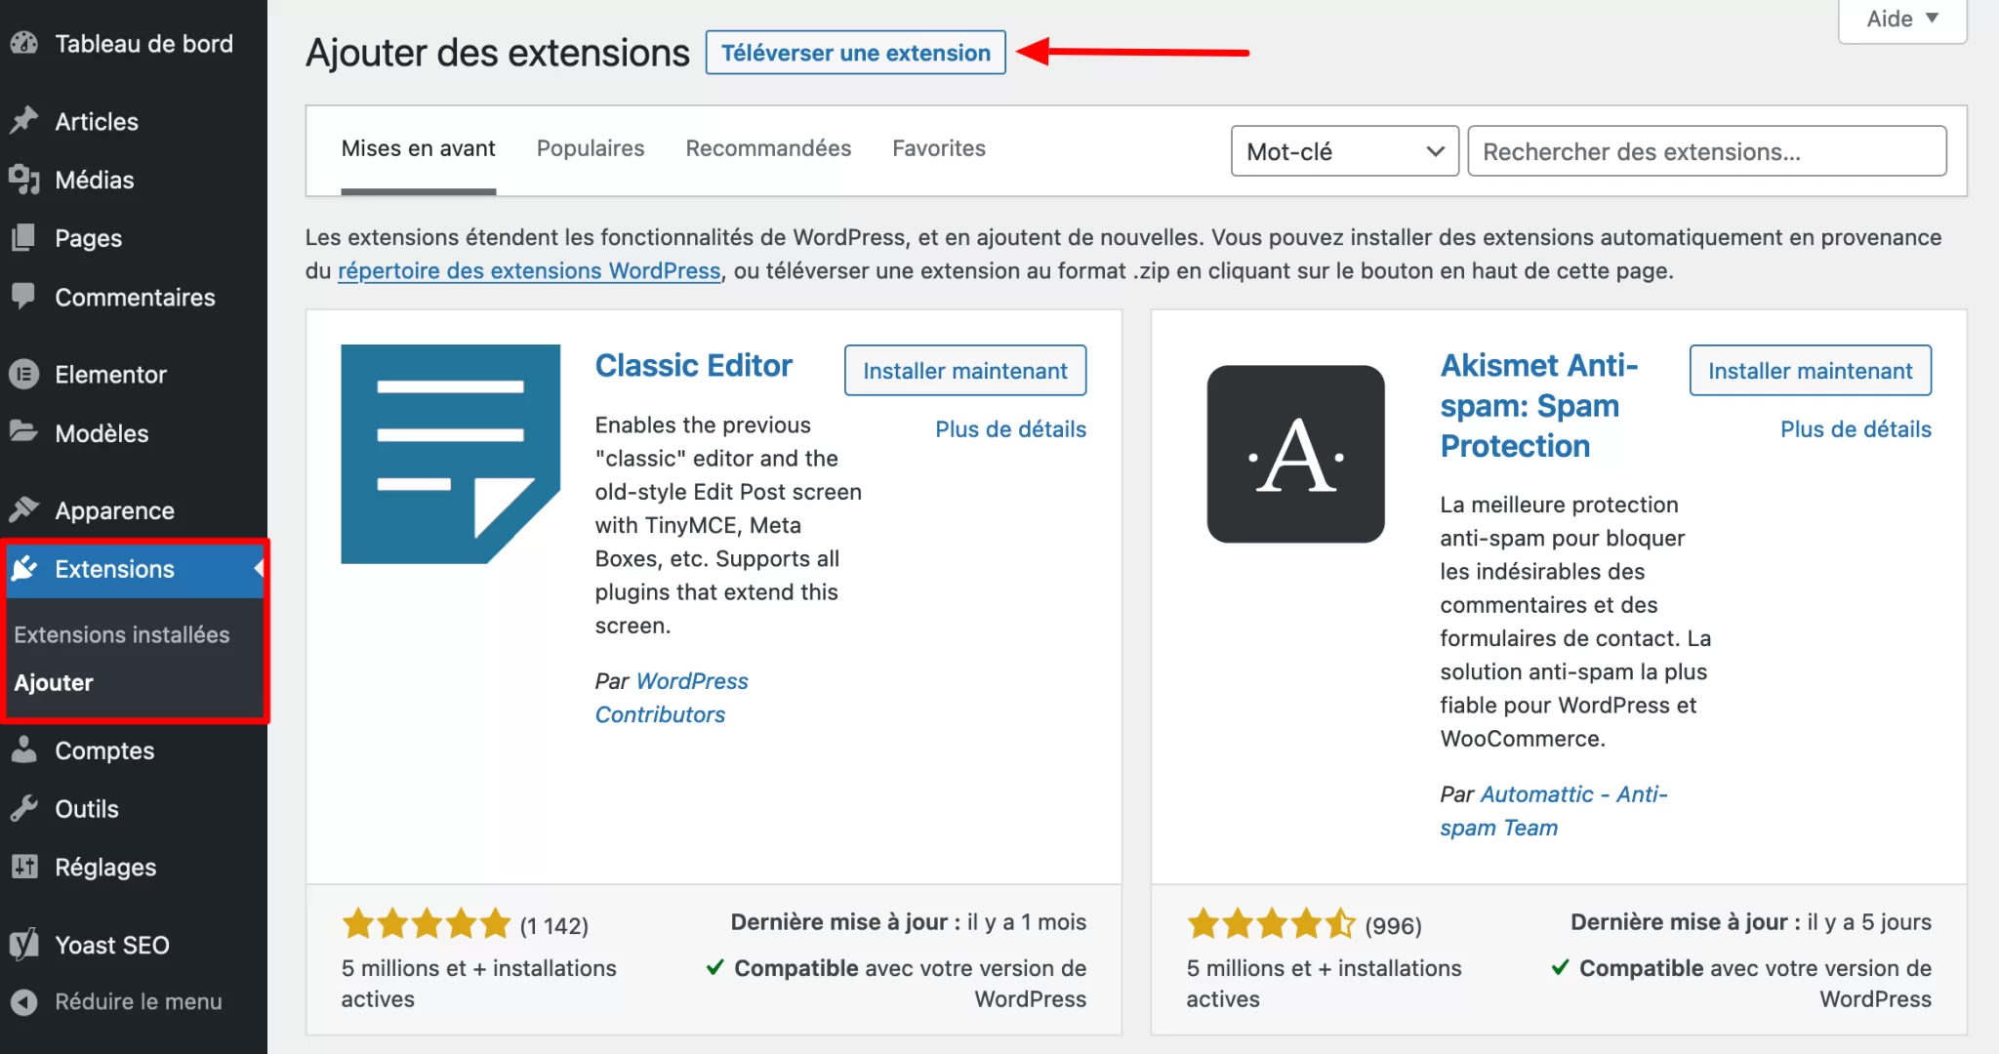Collapse the Extensions submenu arrow
This screenshot has width=1999, height=1054.
point(259,568)
